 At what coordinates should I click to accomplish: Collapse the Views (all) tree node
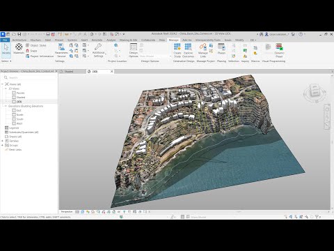click(x=2, y=84)
